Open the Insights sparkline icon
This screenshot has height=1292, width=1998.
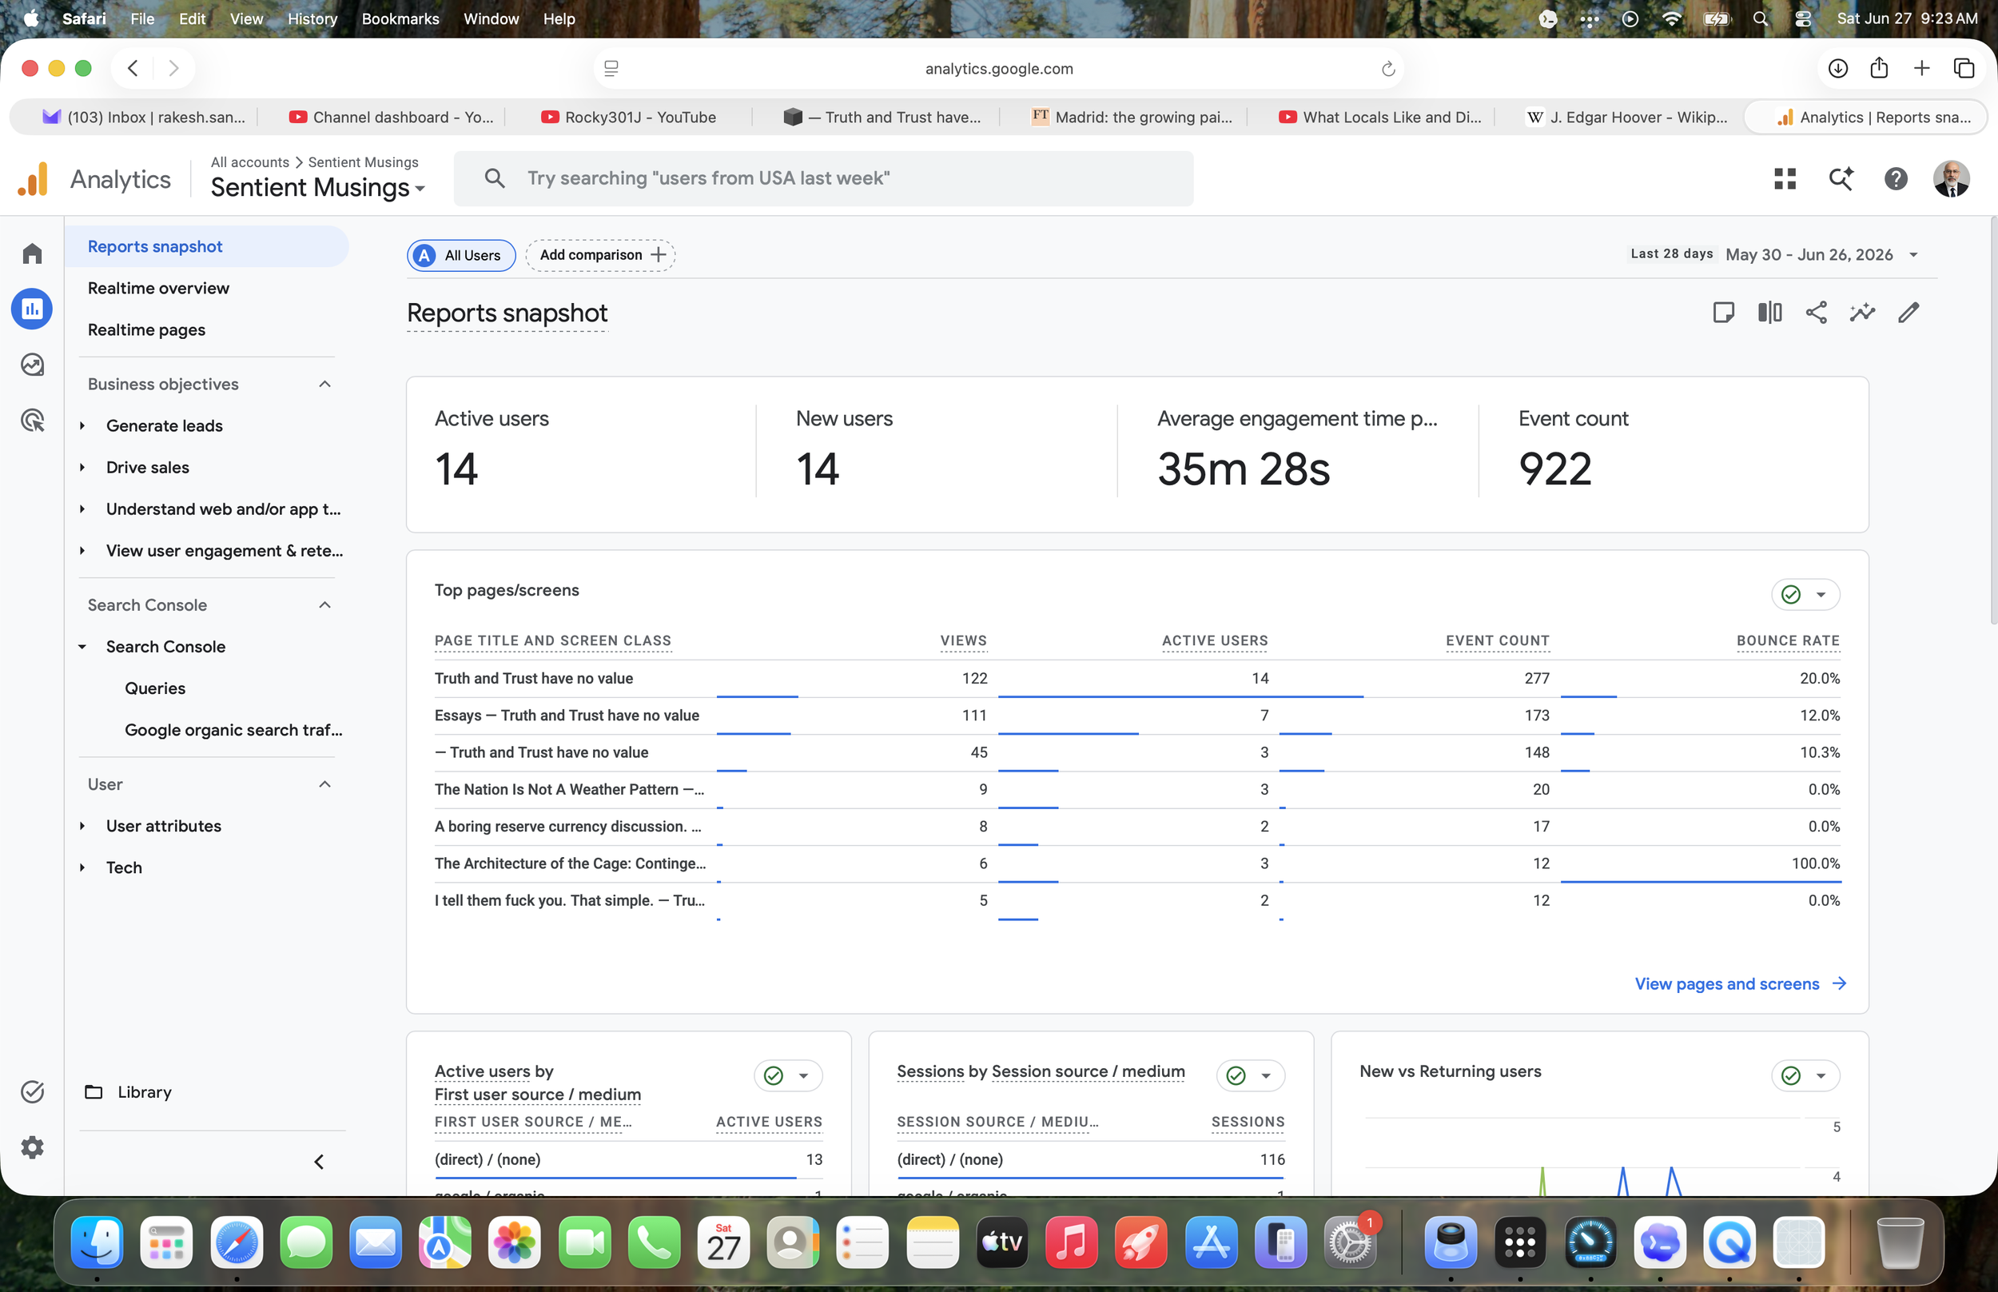(x=1862, y=313)
